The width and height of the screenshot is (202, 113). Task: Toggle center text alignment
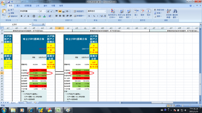pyautogui.click(x=60, y=16)
